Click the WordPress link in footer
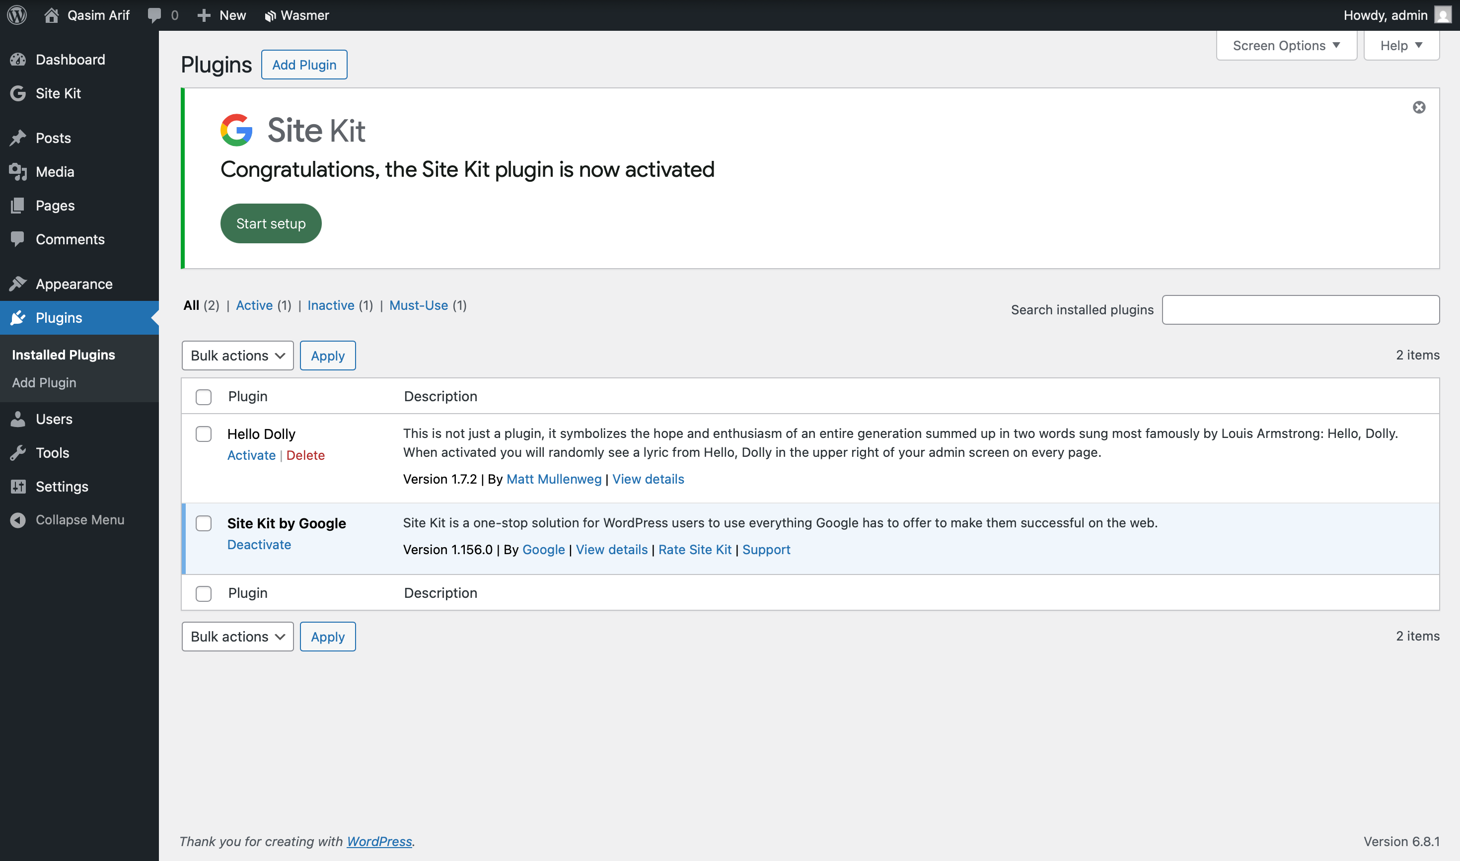 [379, 841]
